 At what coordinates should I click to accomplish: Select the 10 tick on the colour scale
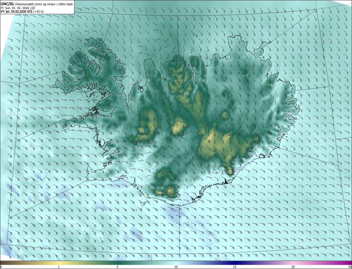pyautogui.click(x=176, y=267)
